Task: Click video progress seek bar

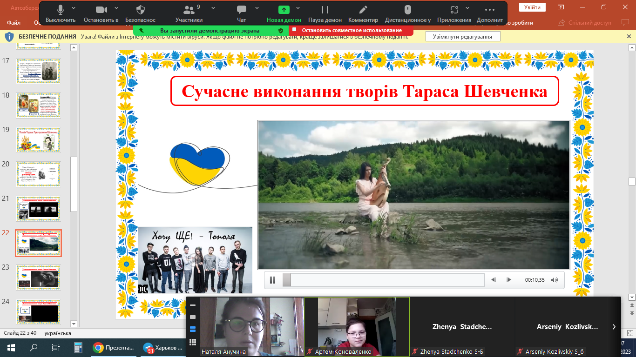Action: tap(383, 280)
